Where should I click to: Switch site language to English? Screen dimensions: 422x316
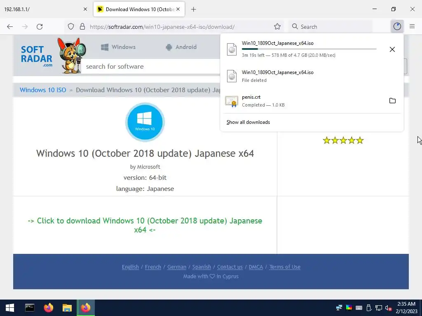[130, 267]
